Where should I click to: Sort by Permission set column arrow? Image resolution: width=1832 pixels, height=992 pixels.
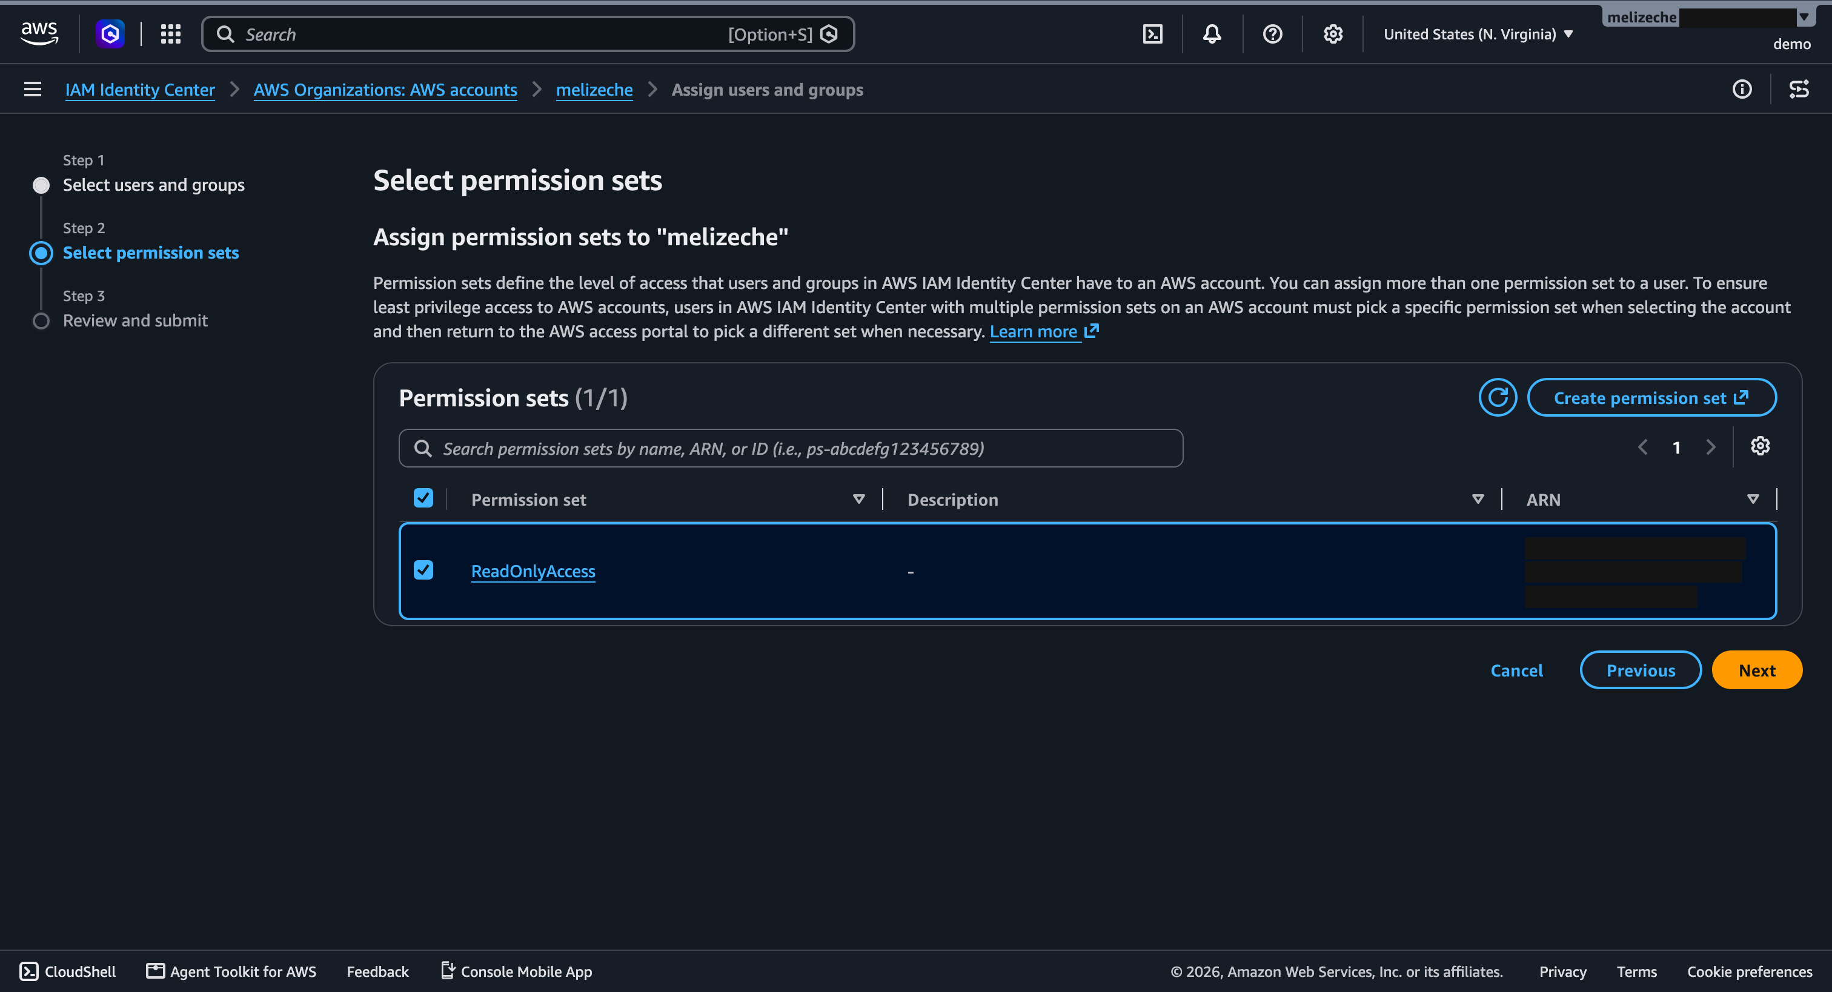(858, 499)
